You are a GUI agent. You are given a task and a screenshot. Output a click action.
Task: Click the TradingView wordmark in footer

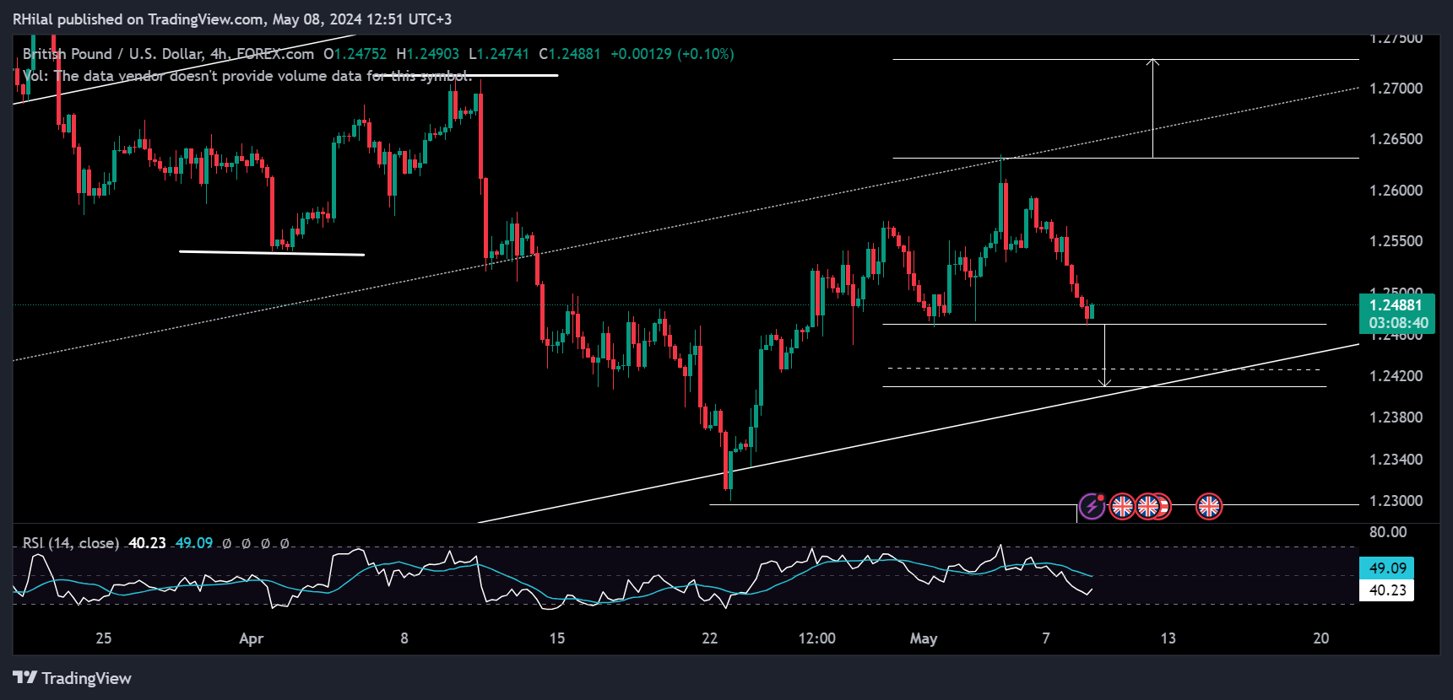click(87, 678)
